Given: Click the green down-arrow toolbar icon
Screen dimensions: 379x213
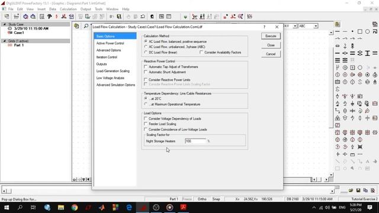Looking at the screenshot, I should click(x=185, y=17).
